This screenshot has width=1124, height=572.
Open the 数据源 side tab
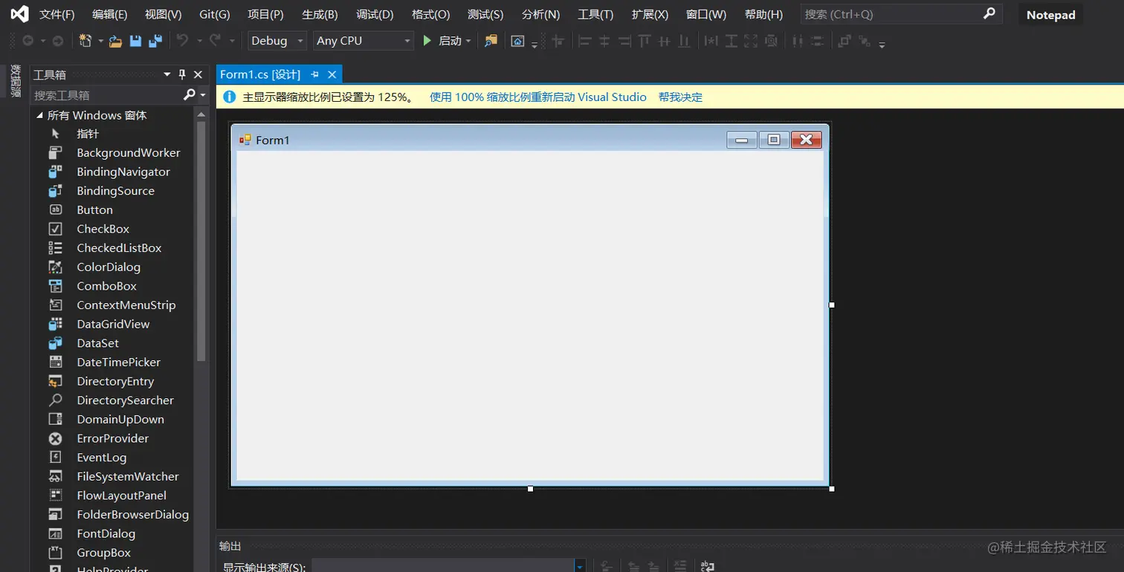tap(15, 81)
